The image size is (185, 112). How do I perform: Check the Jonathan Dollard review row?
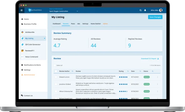[56, 84]
